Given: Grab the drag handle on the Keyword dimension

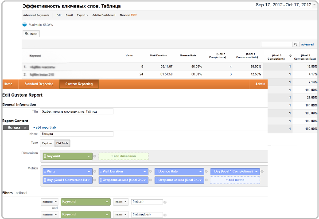Looking at the screenshot, I should coord(45,156).
